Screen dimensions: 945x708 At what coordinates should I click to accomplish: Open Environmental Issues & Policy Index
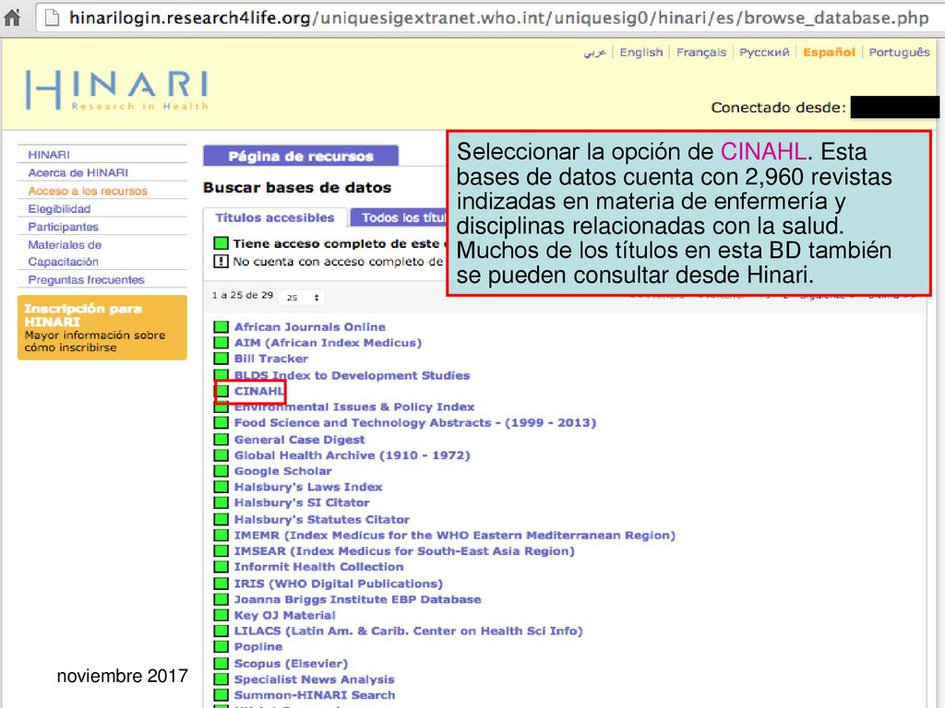pyautogui.click(x=354, y=407)
